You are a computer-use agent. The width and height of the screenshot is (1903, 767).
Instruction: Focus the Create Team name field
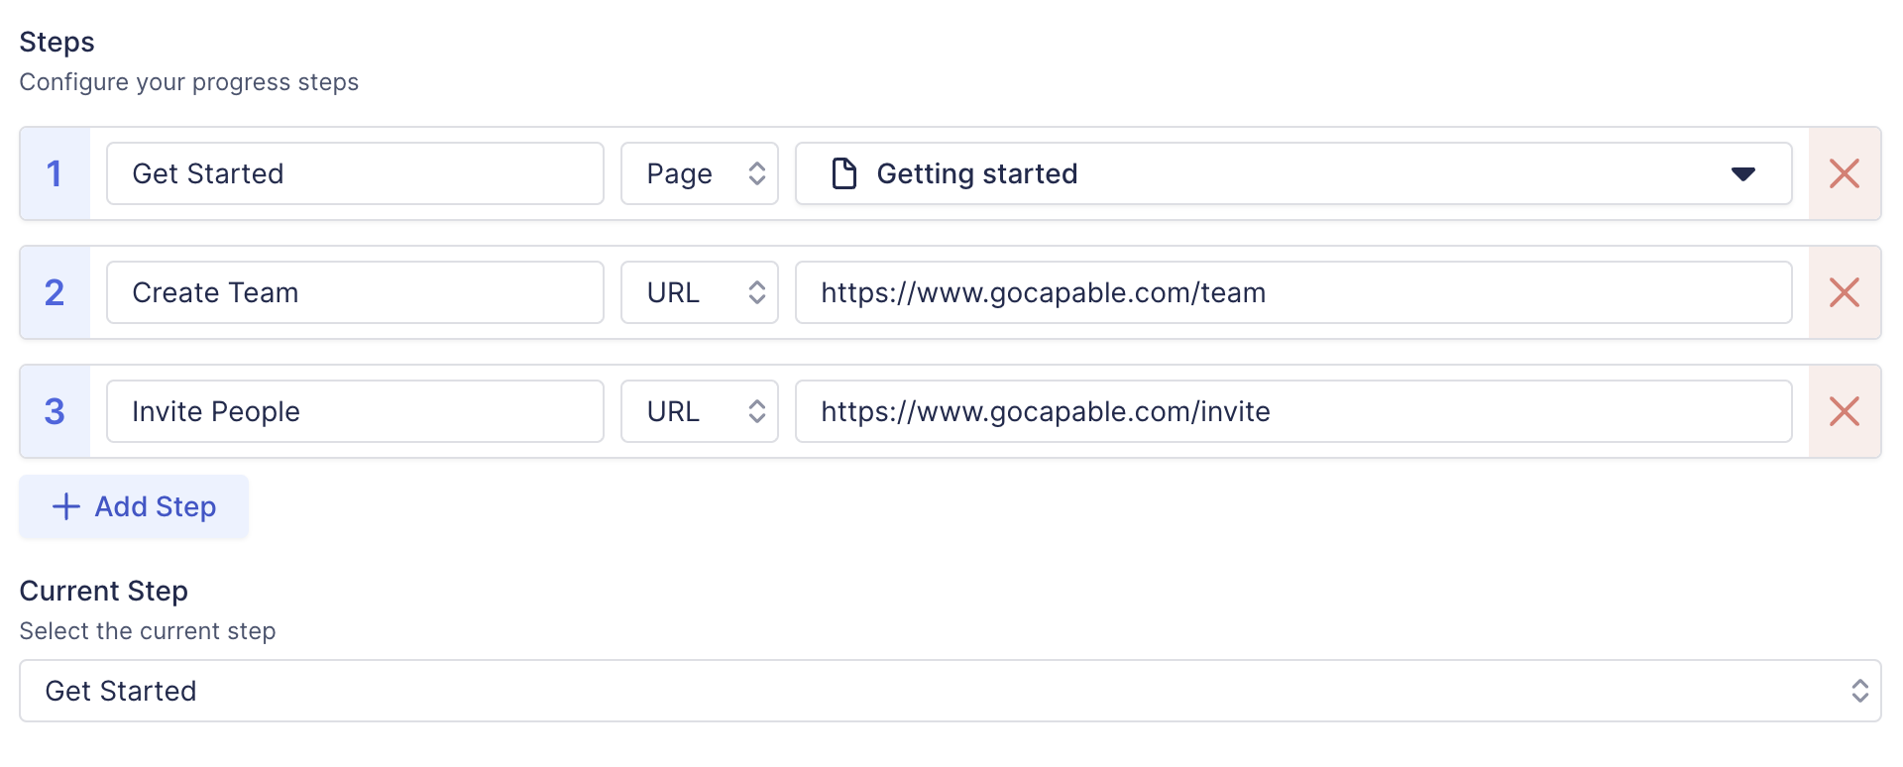point(355,292)
